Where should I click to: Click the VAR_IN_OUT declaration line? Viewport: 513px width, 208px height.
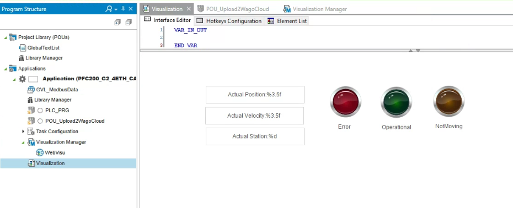pyautogui.click(x=190, y=30)
